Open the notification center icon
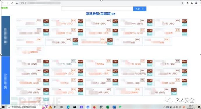This screenshot has height=109, width=201. coord(199,107)
